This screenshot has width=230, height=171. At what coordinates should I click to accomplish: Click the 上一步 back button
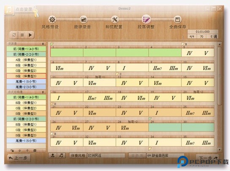19,158
